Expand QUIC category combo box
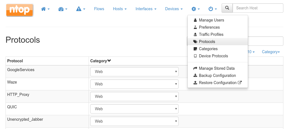This screenshot has width=287, height=129. tap(134, 109)
